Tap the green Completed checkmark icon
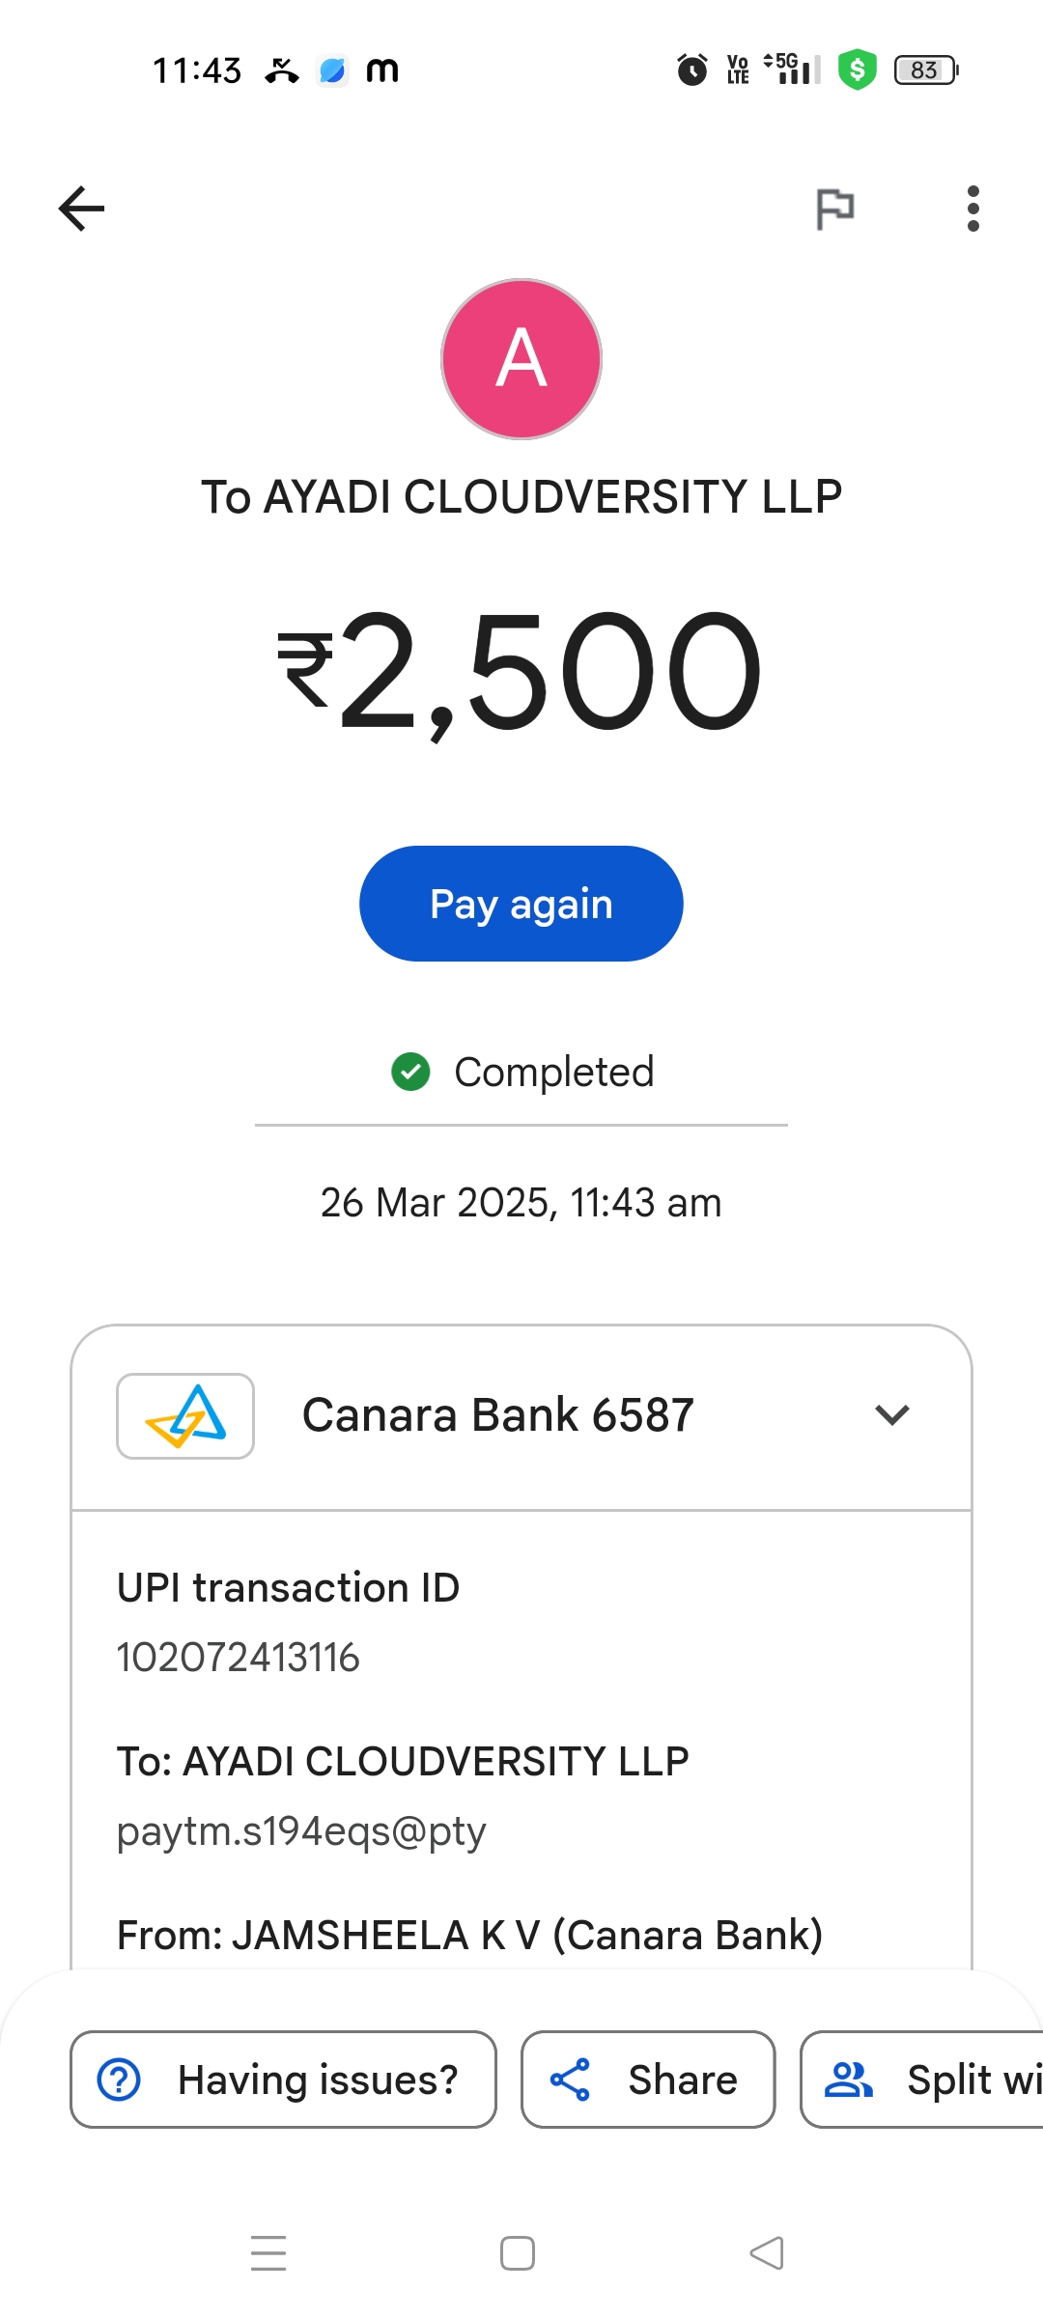This screenshot has height=2317, width=1043. click(x=410, y=1072)
